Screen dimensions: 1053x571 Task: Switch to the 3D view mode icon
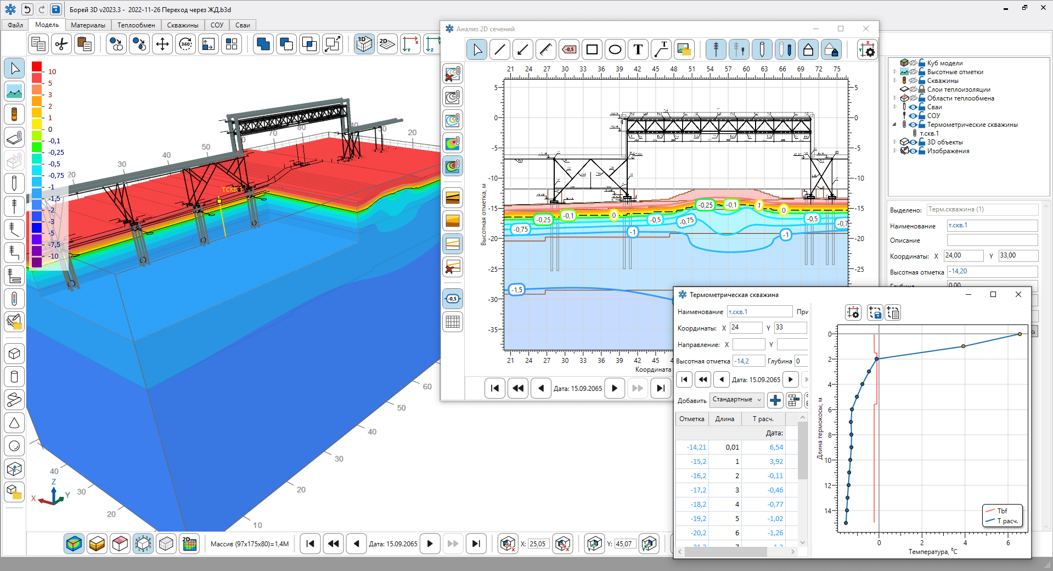[x=364, y=44]
